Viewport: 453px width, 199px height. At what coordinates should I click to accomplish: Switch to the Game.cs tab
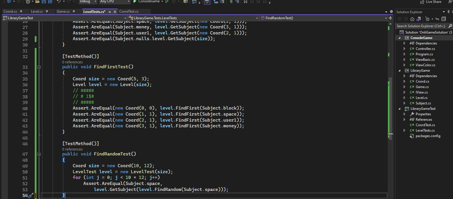click(x=63, y=11)
